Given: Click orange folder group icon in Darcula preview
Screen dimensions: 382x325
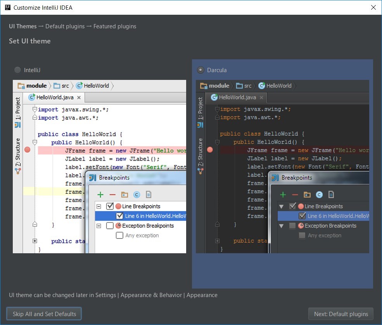Looking at the screenshot, I should pyautogui.click(x=307, y=194).
